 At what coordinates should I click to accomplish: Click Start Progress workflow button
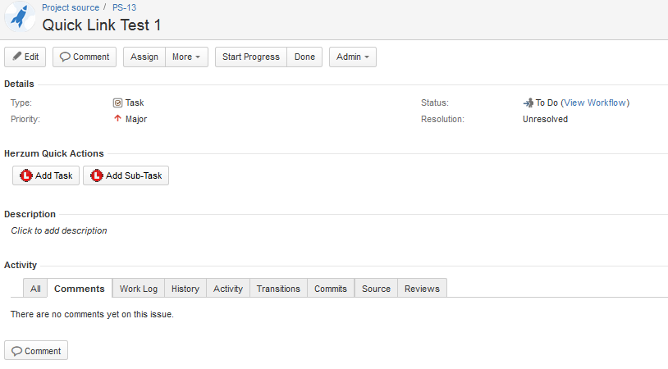point(250,57)
